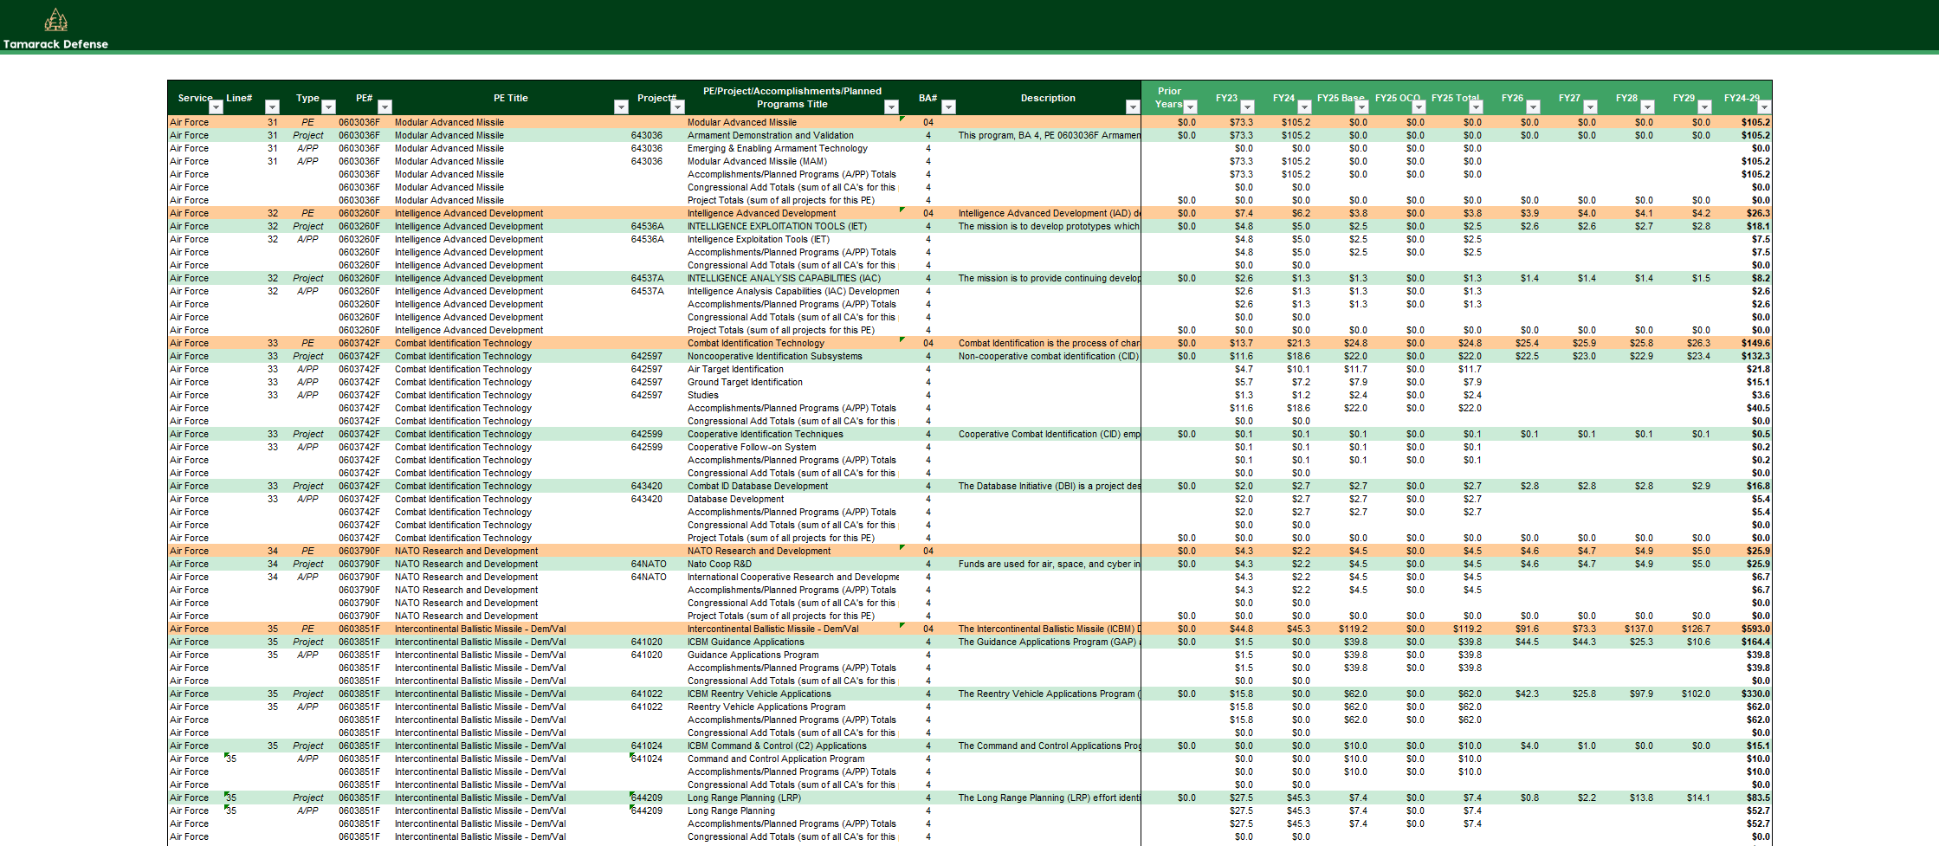Open the FY26 column filter dropdown
Screen dimensions: 1939x846
1533,107
